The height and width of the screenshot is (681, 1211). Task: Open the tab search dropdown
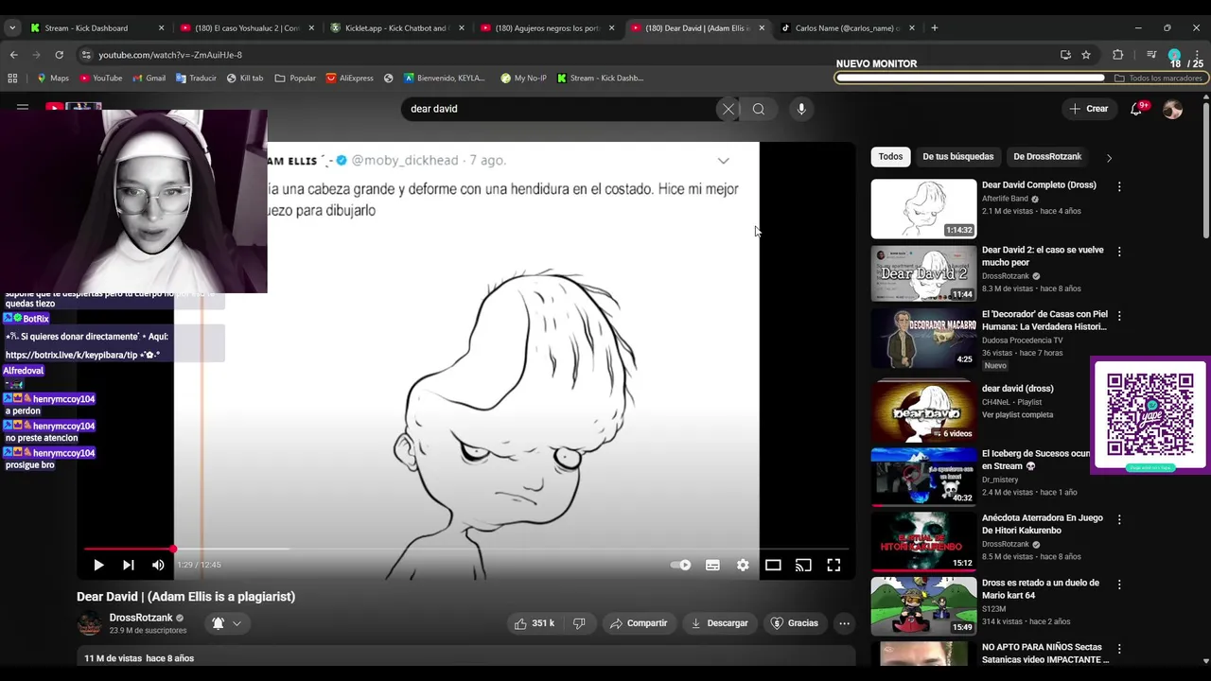point(11,27)
